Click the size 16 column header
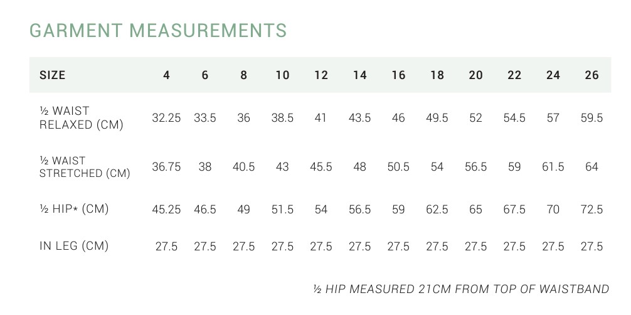 (x=398, y=75)
